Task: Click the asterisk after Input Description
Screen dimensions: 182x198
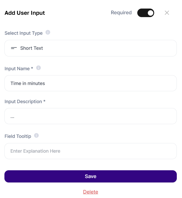Action: tap(44, 101)
